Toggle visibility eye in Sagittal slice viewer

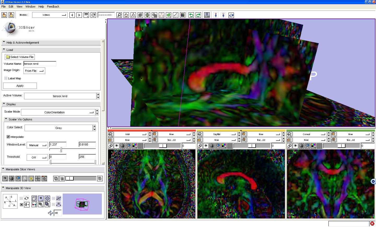tap(206, 146)
